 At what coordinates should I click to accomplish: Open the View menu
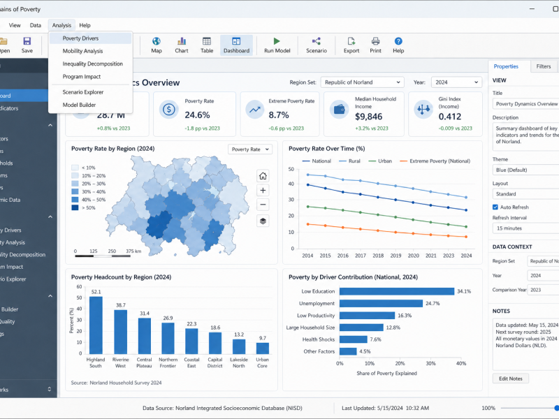15,25
